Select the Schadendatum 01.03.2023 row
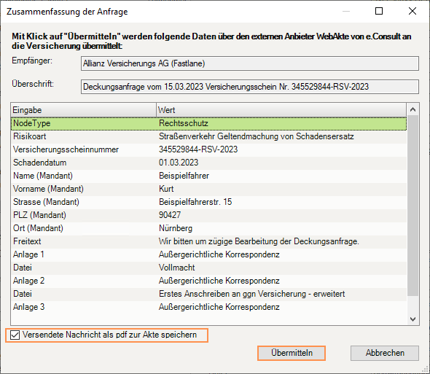 tap(208, 163)
